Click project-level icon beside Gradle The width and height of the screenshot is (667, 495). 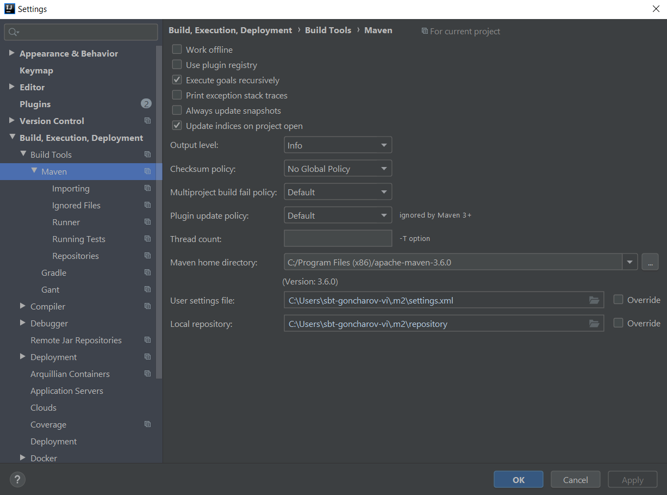(147, 273)
